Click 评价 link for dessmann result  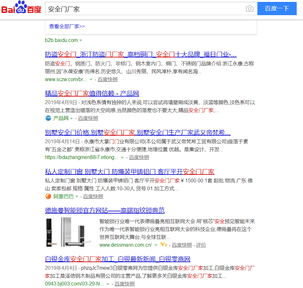pos(201,245)
